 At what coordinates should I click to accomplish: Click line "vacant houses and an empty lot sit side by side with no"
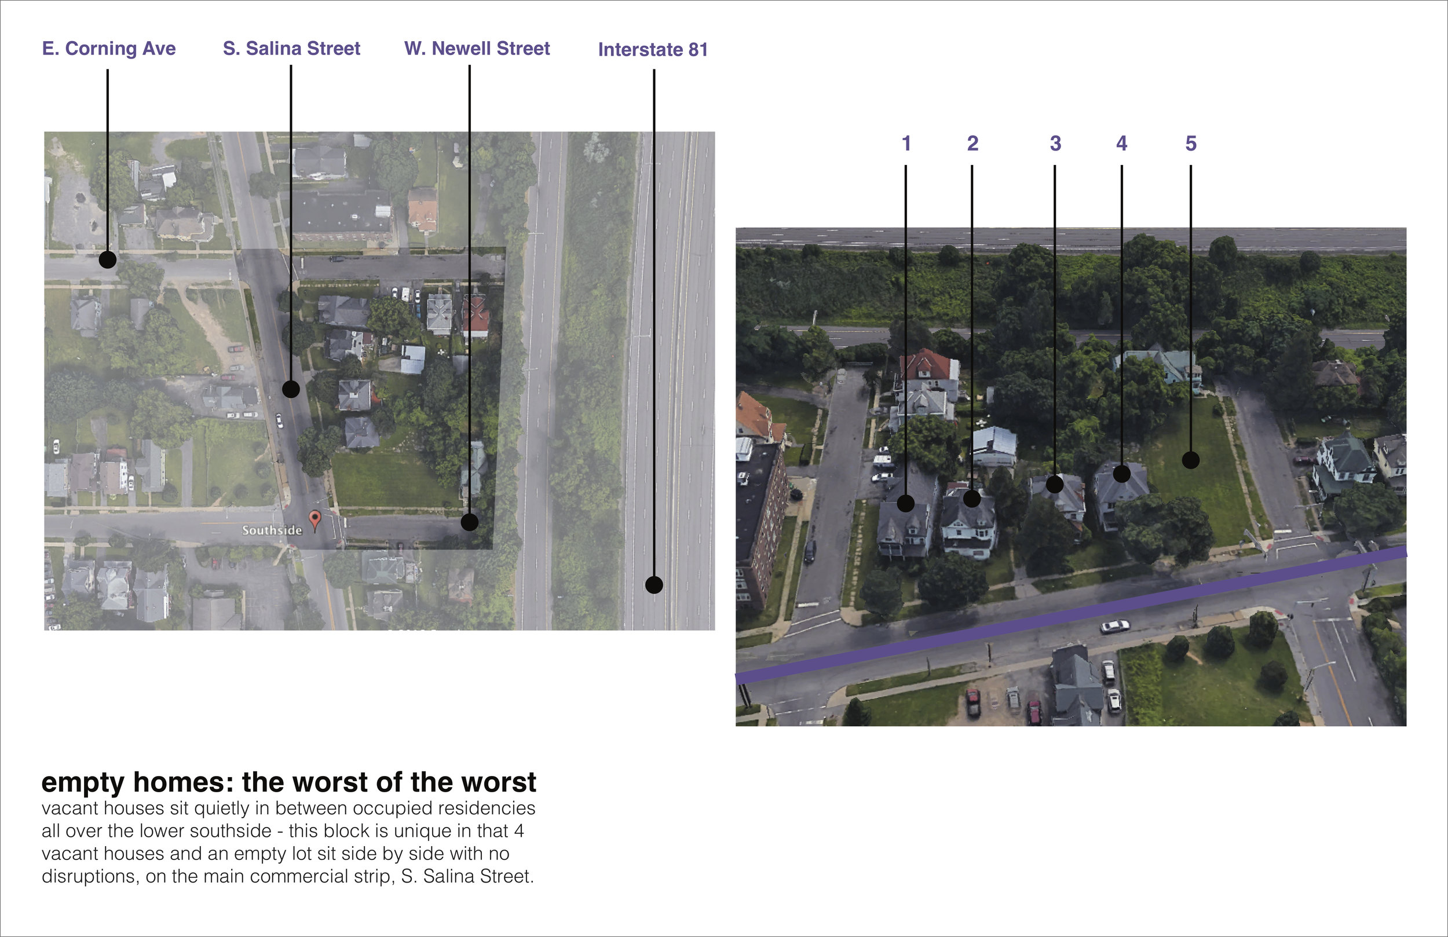[x=275, y=854]
